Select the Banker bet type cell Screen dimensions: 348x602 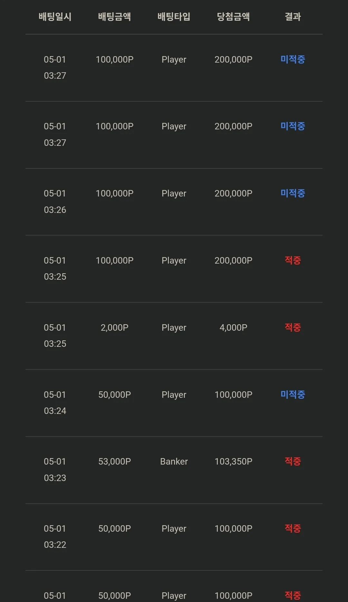174,462
